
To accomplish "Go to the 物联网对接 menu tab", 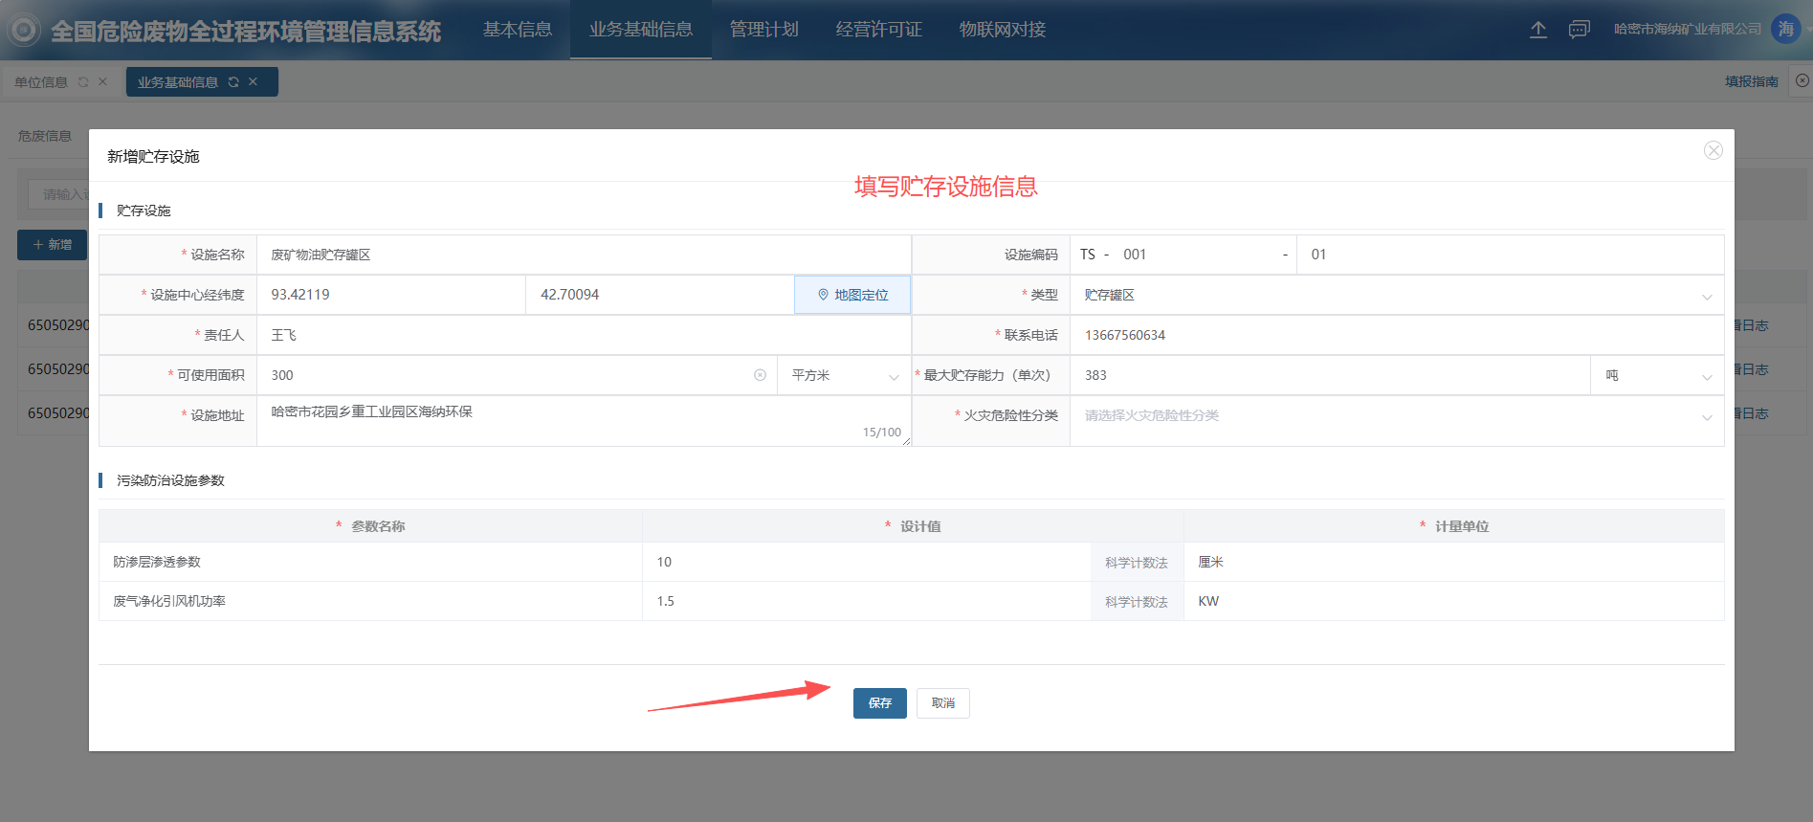I will [1002, 30].
